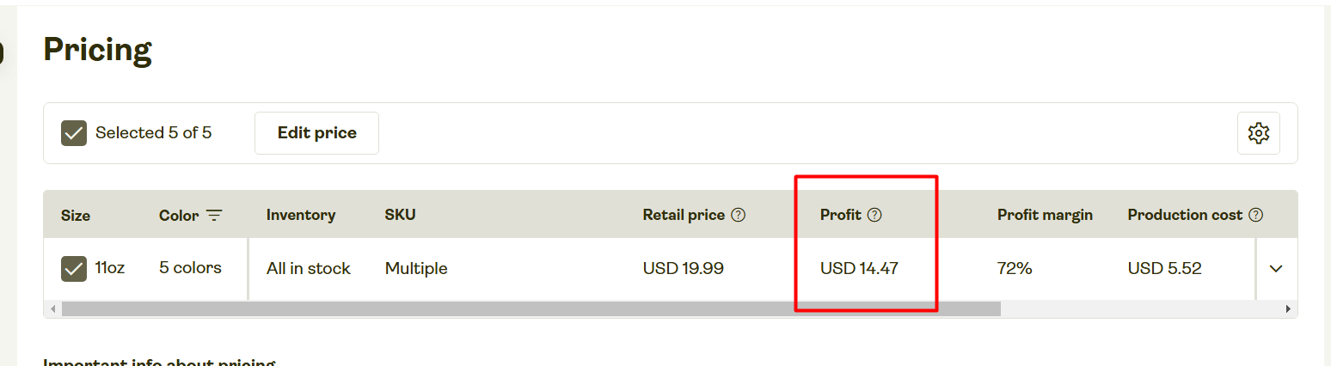Click the right scroll arrow of the table

[1288, 308]
